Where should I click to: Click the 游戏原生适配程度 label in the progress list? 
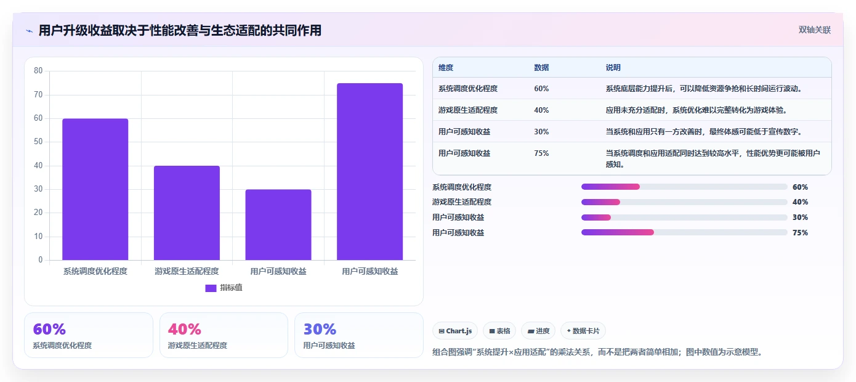(462, 202)
